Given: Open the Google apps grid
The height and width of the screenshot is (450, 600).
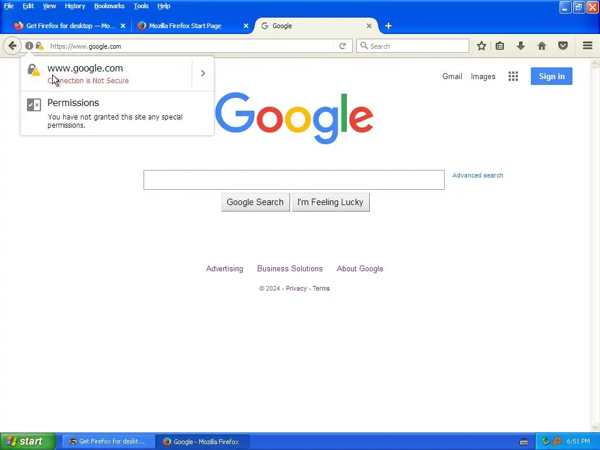Looking at the screenshot, I should pos(513,76).
